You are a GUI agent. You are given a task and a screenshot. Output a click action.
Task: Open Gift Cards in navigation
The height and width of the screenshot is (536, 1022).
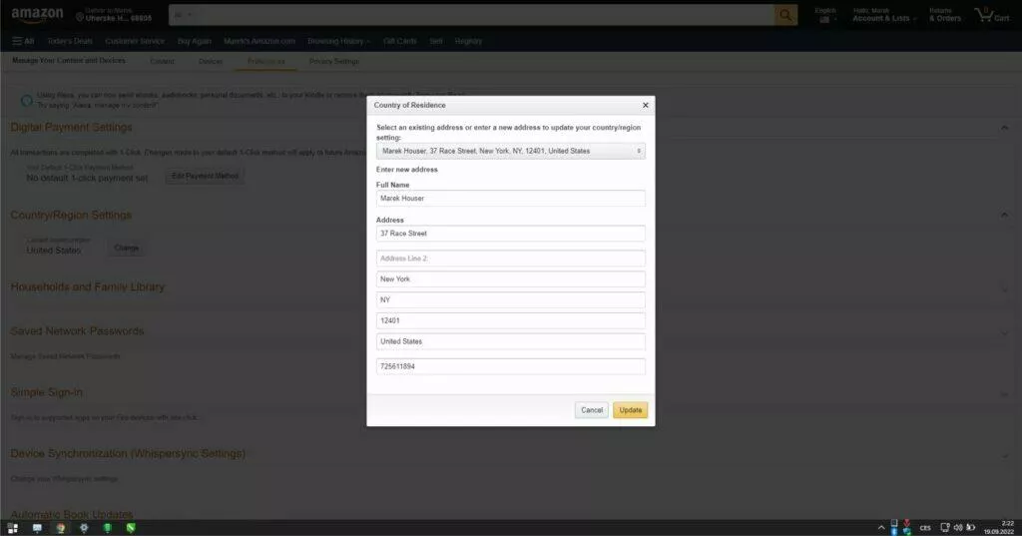coord(399,41)
